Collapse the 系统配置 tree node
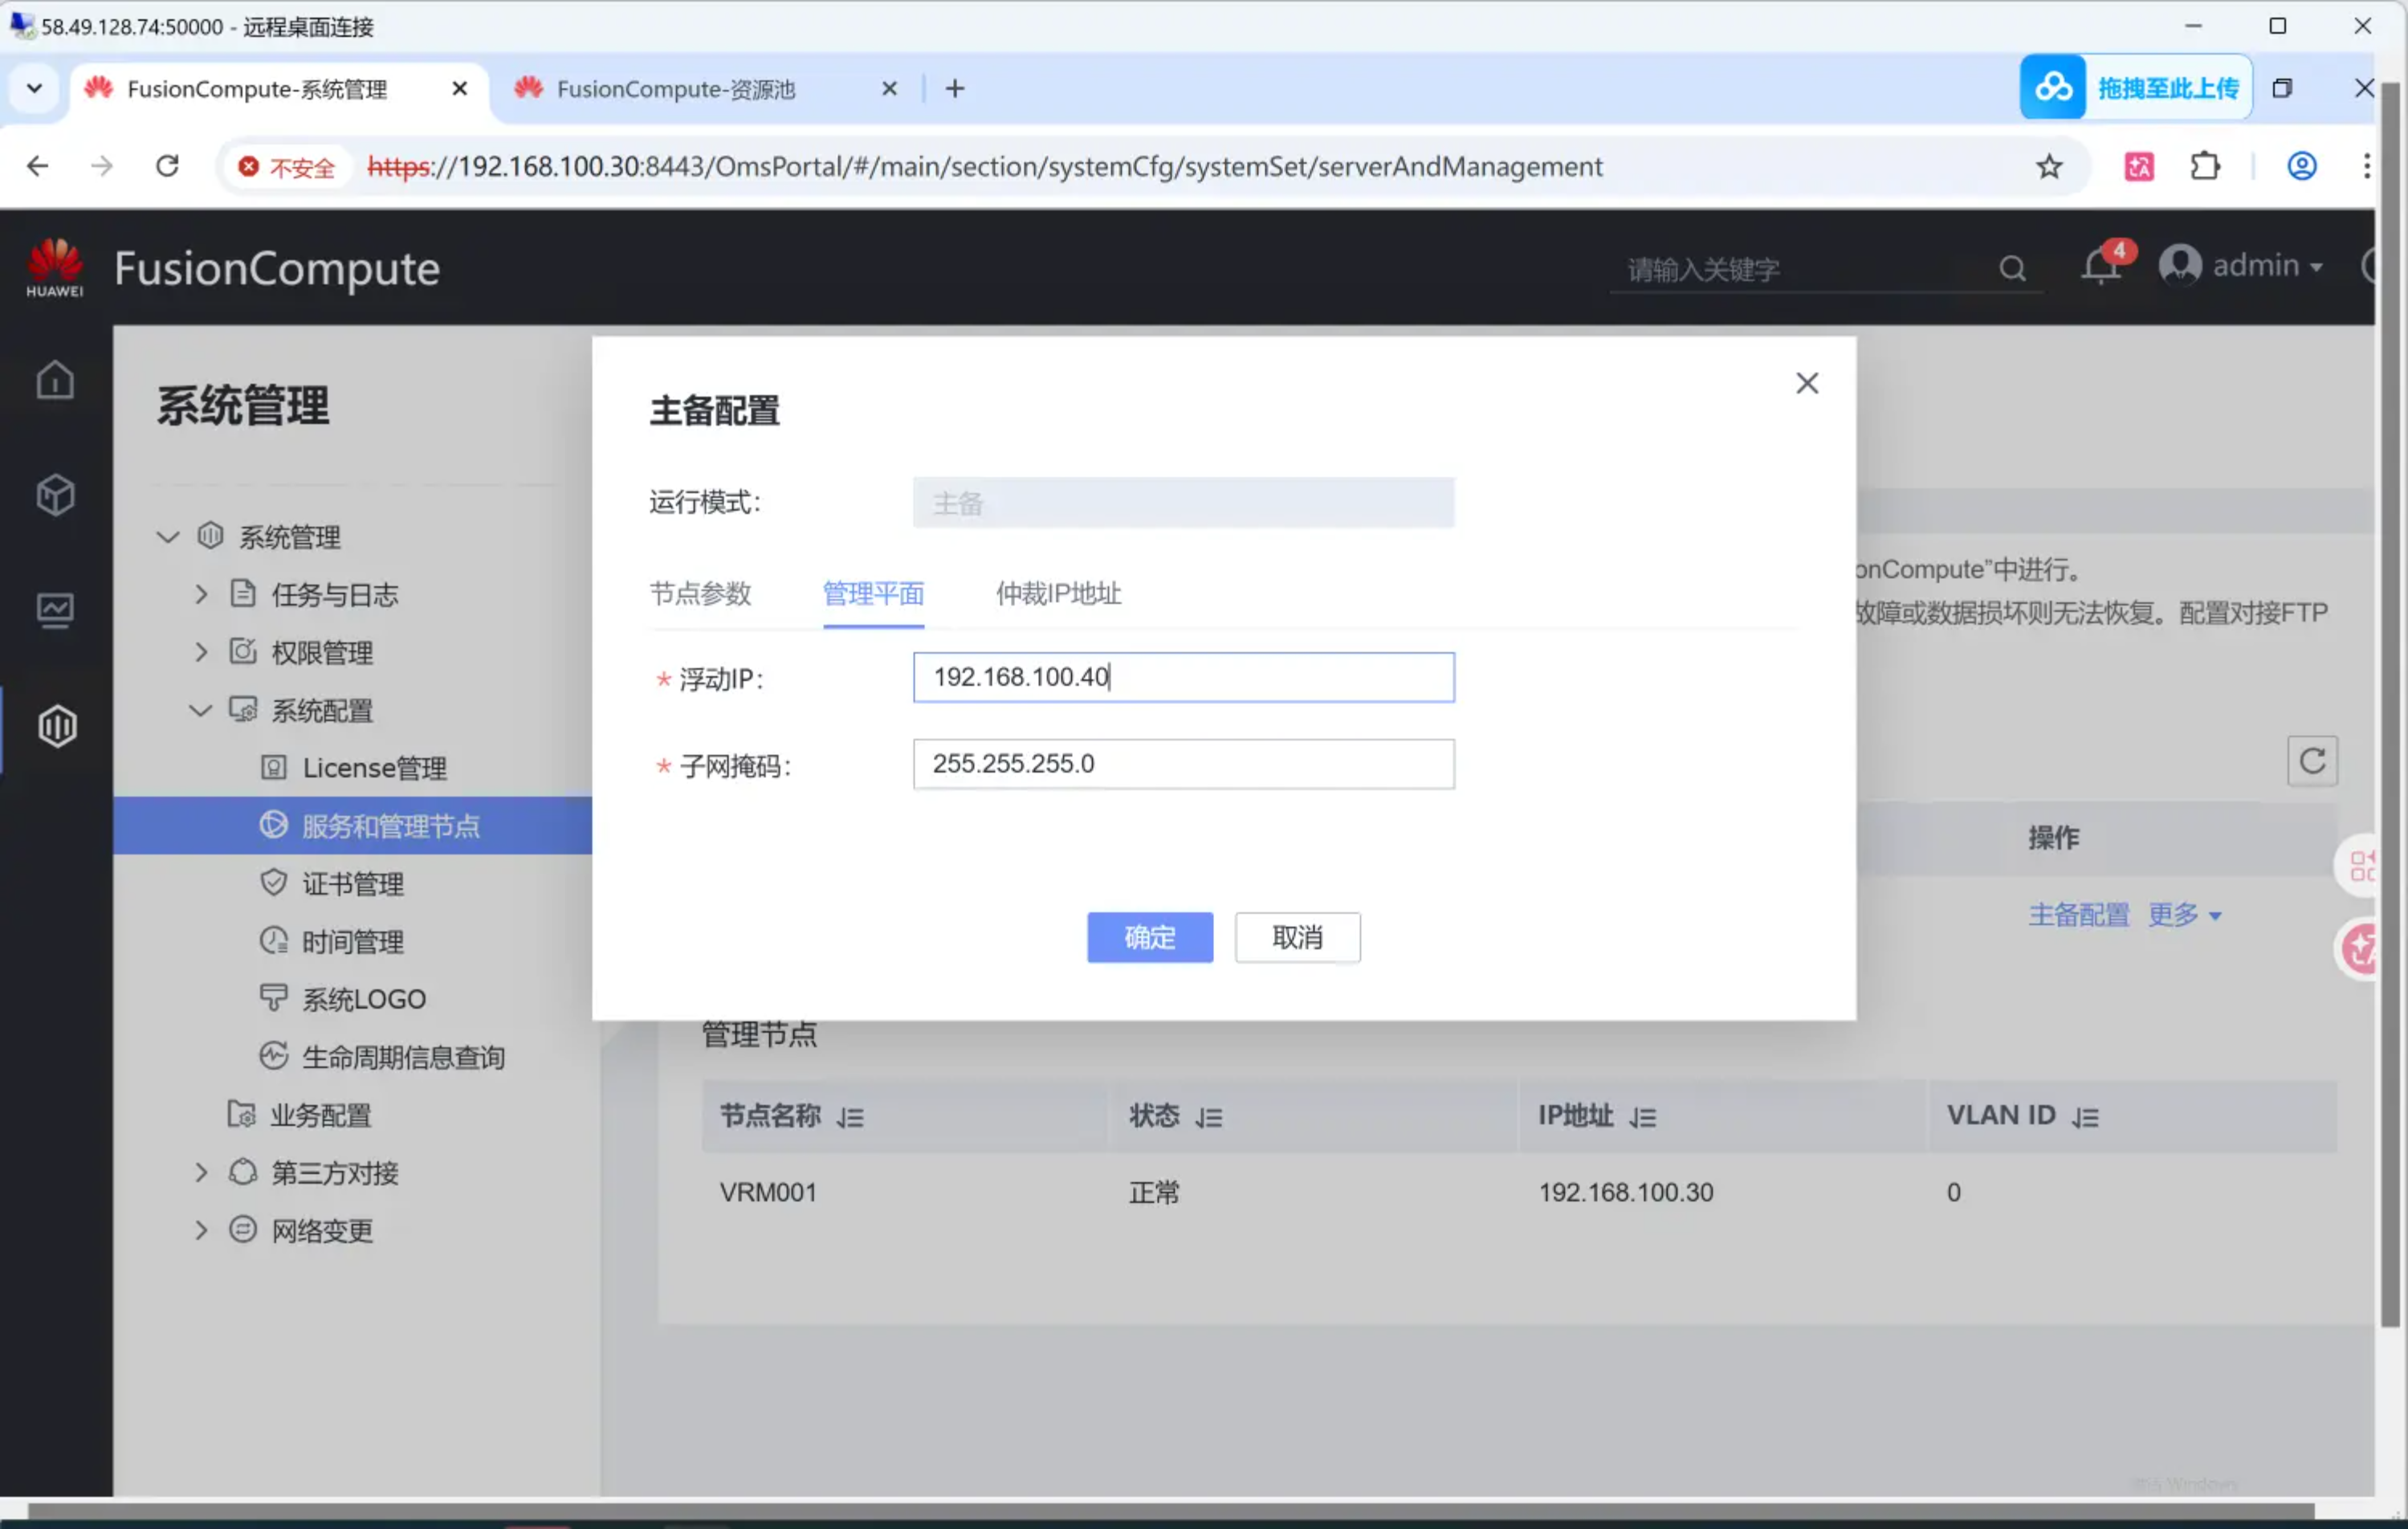 201,711
